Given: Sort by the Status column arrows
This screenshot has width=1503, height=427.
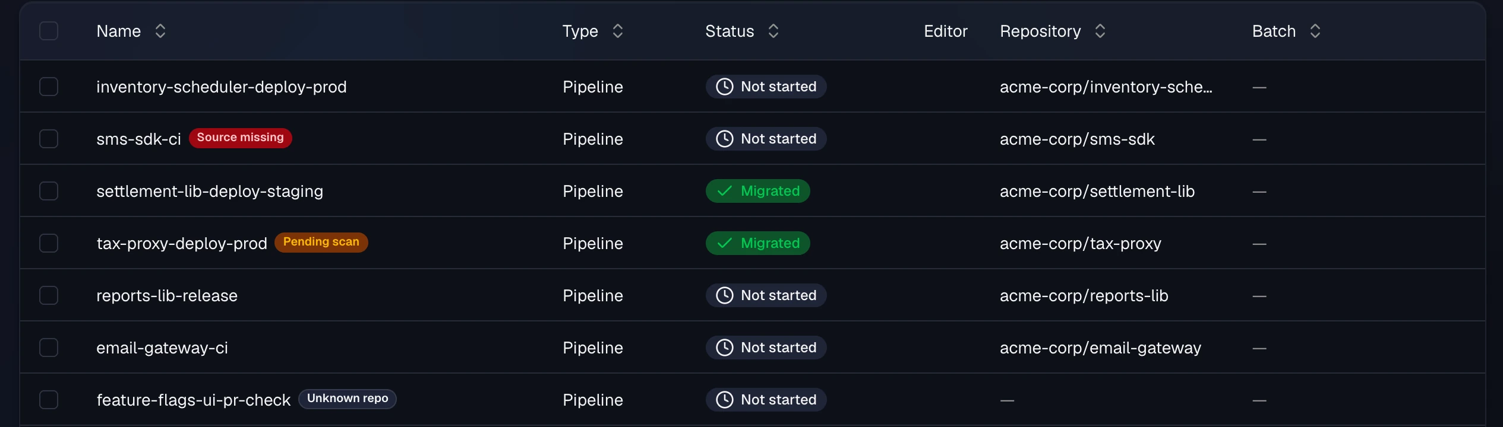Looking at the screenshot, I should click(773, 31).
